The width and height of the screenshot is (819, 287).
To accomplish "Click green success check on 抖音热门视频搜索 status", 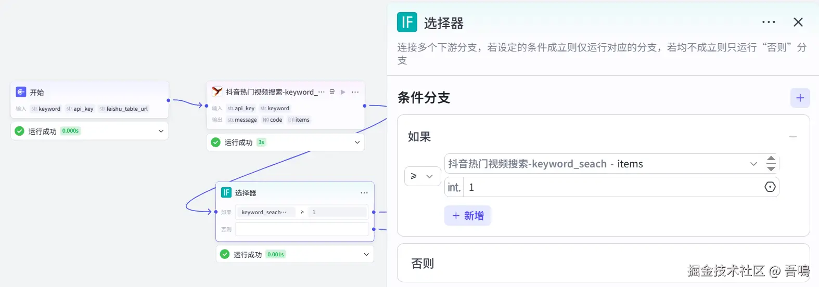I will point(215,142).
